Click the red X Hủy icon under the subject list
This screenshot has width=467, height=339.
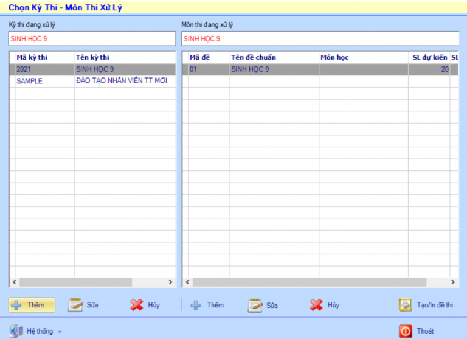[x=316, y=305]
